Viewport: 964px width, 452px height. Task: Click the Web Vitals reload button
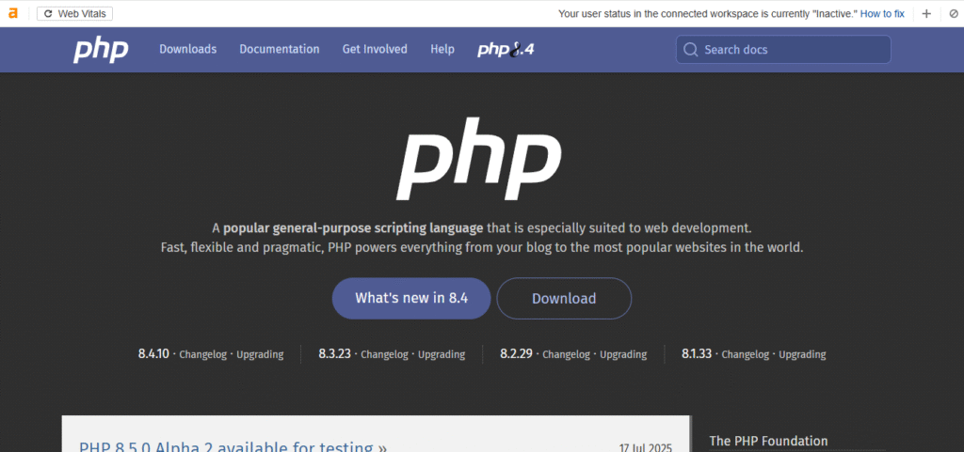pyautogui.click(x=75, y=13)
